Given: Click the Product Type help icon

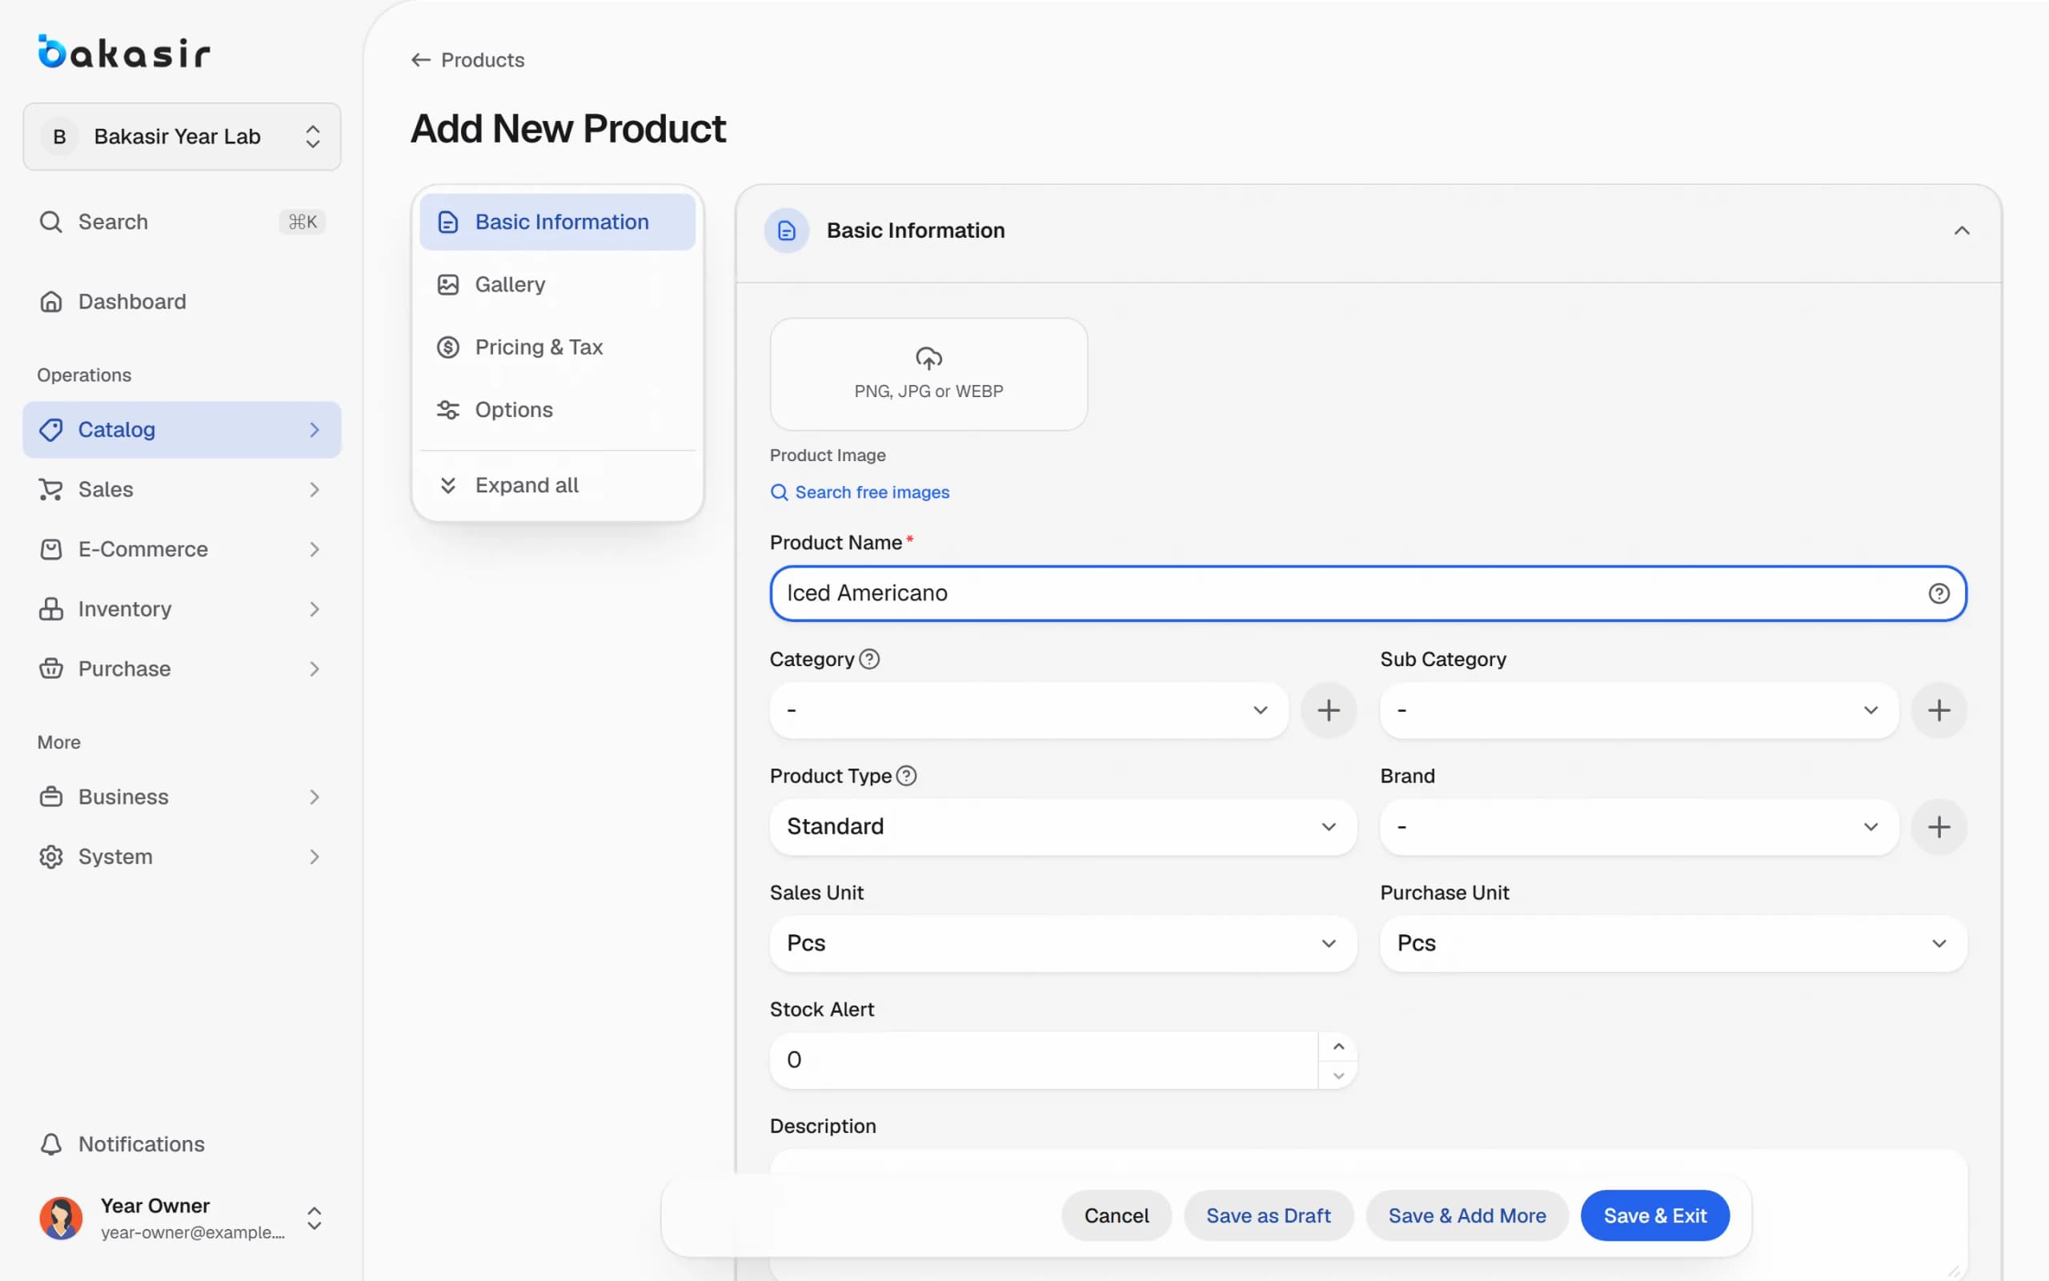Looking at the screenshot, I should tap(906, 776).
